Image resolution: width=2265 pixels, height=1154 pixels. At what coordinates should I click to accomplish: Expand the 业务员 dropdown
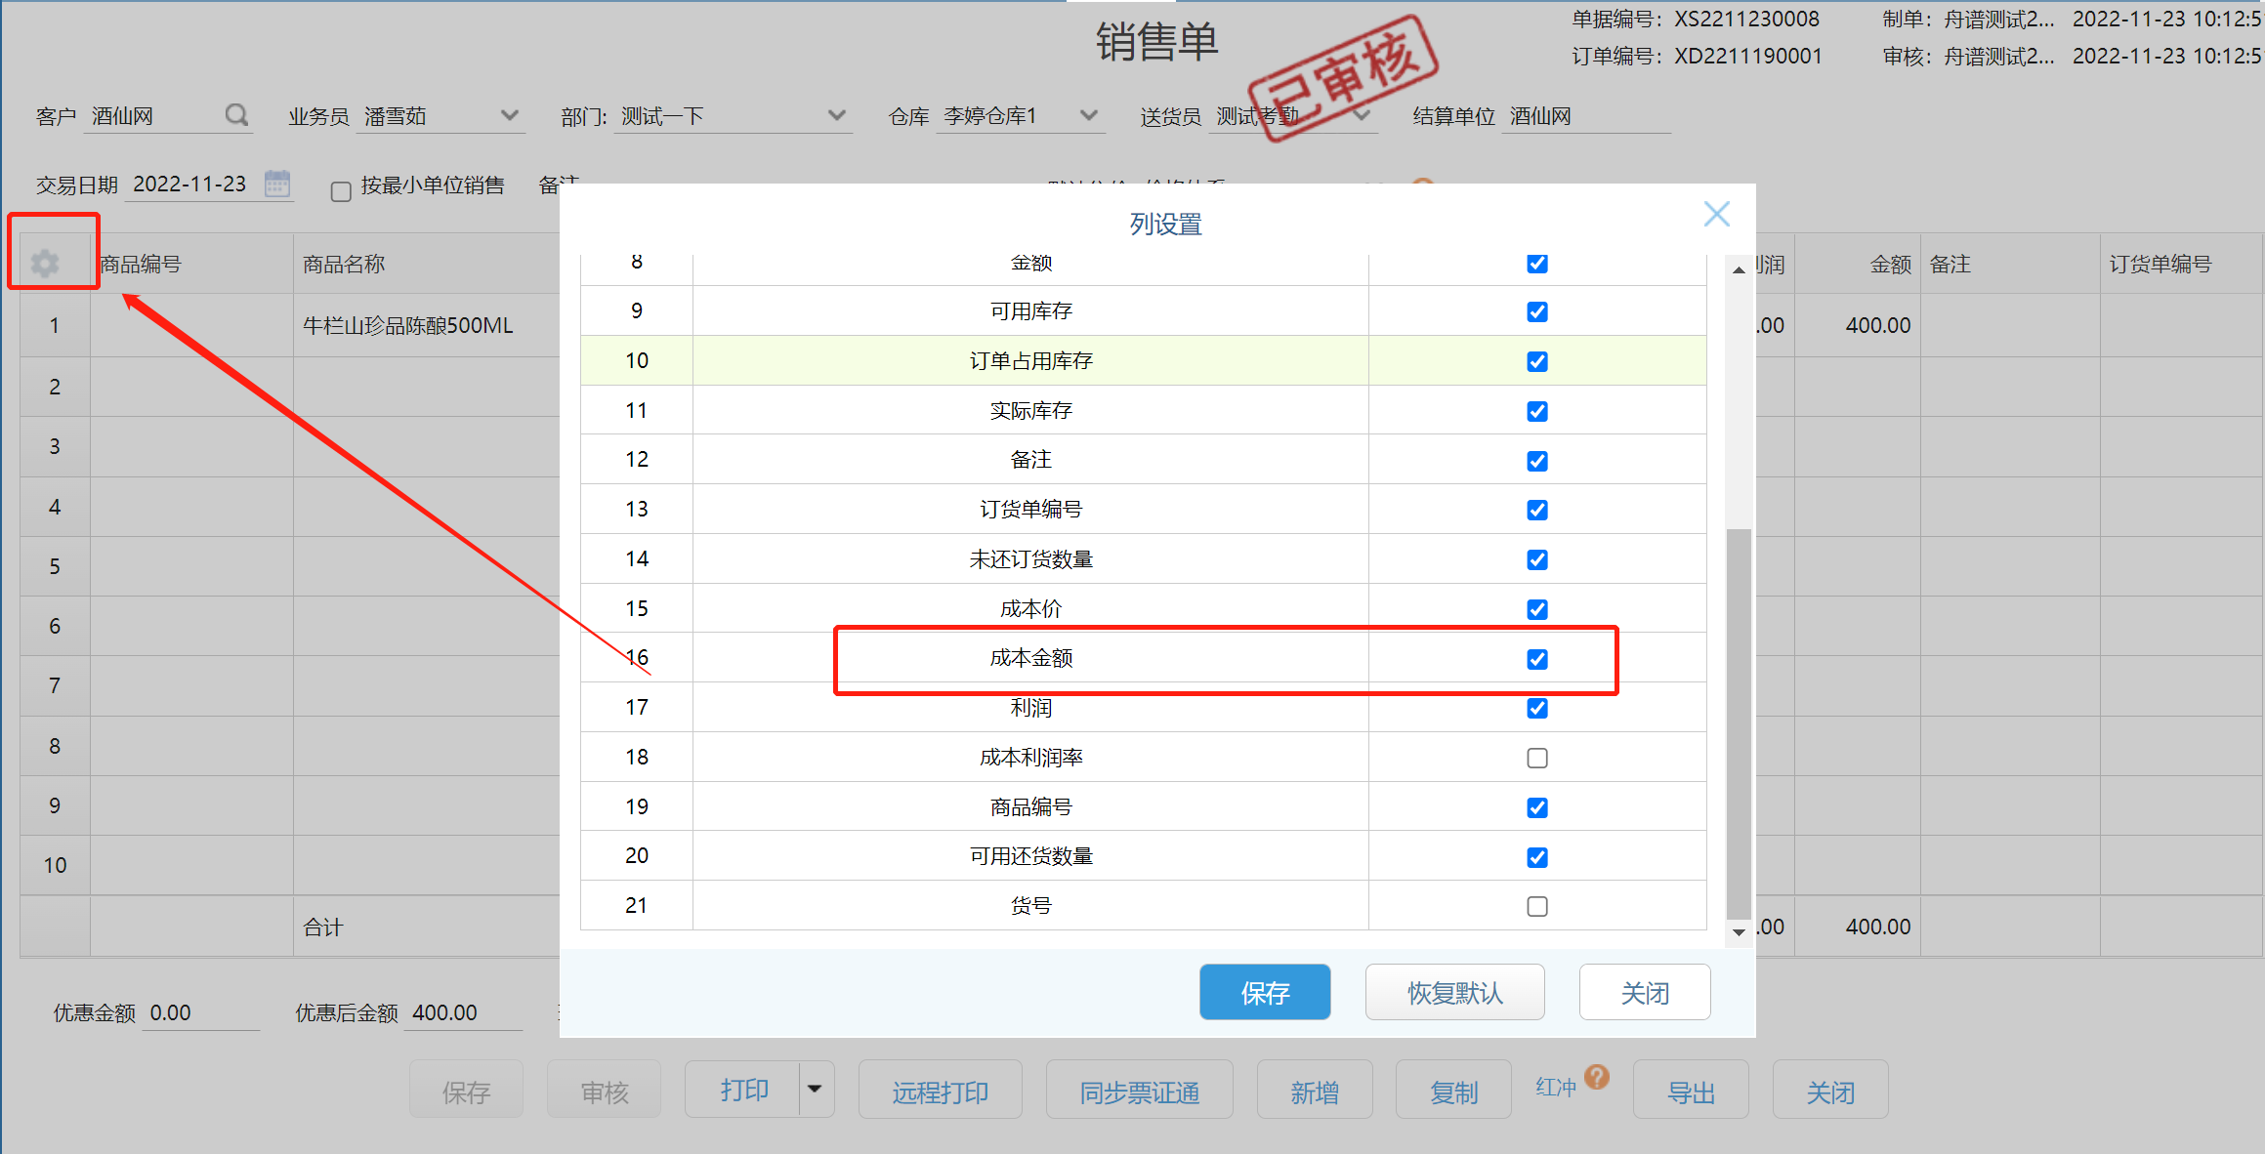tap(509, 115)
